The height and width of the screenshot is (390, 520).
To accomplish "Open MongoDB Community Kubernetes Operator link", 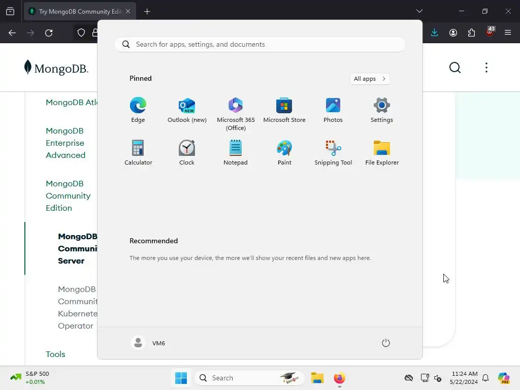I will tap(78, 307).
